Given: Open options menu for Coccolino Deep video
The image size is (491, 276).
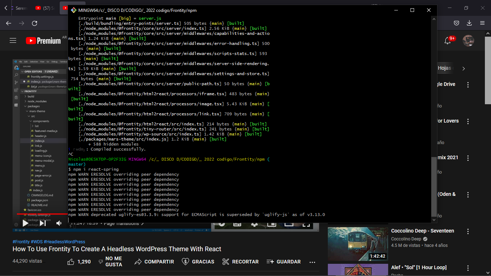Looking at the screenshot, I should click(468, 232).
